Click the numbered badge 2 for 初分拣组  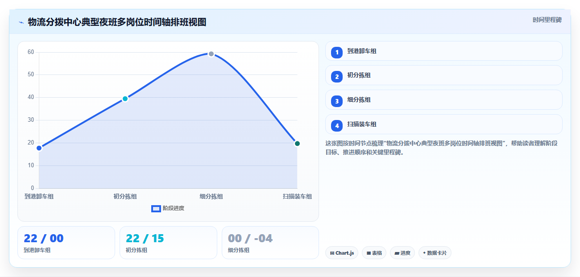(x=337, y=77)
